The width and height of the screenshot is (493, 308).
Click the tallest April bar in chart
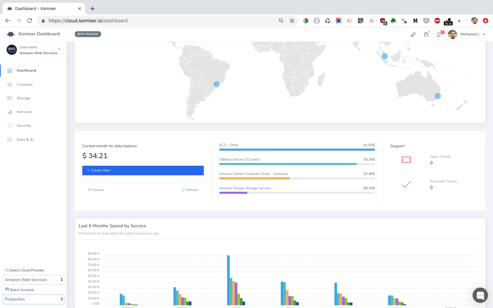(x=228, y=280)
